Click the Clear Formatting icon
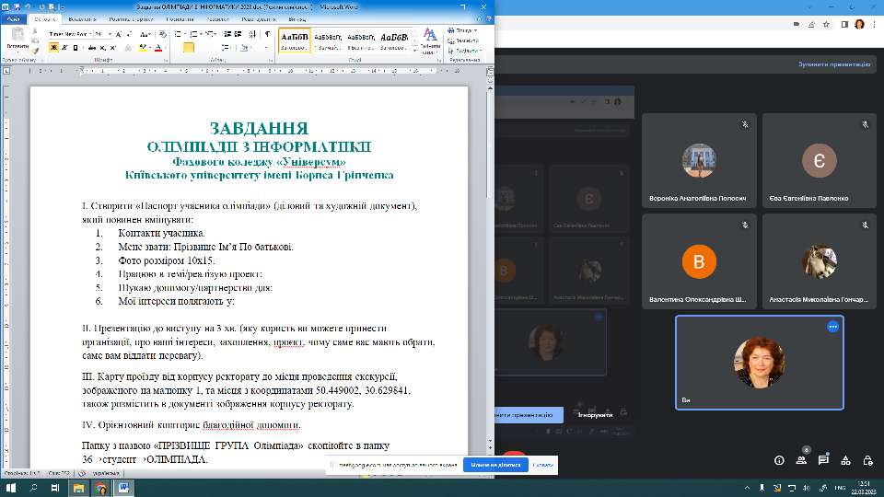884x497 pixels. (162, 34)
